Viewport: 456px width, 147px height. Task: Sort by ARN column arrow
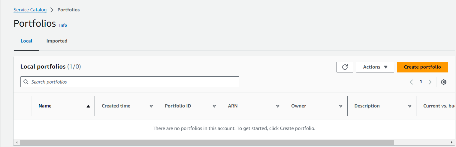point(277,106)
